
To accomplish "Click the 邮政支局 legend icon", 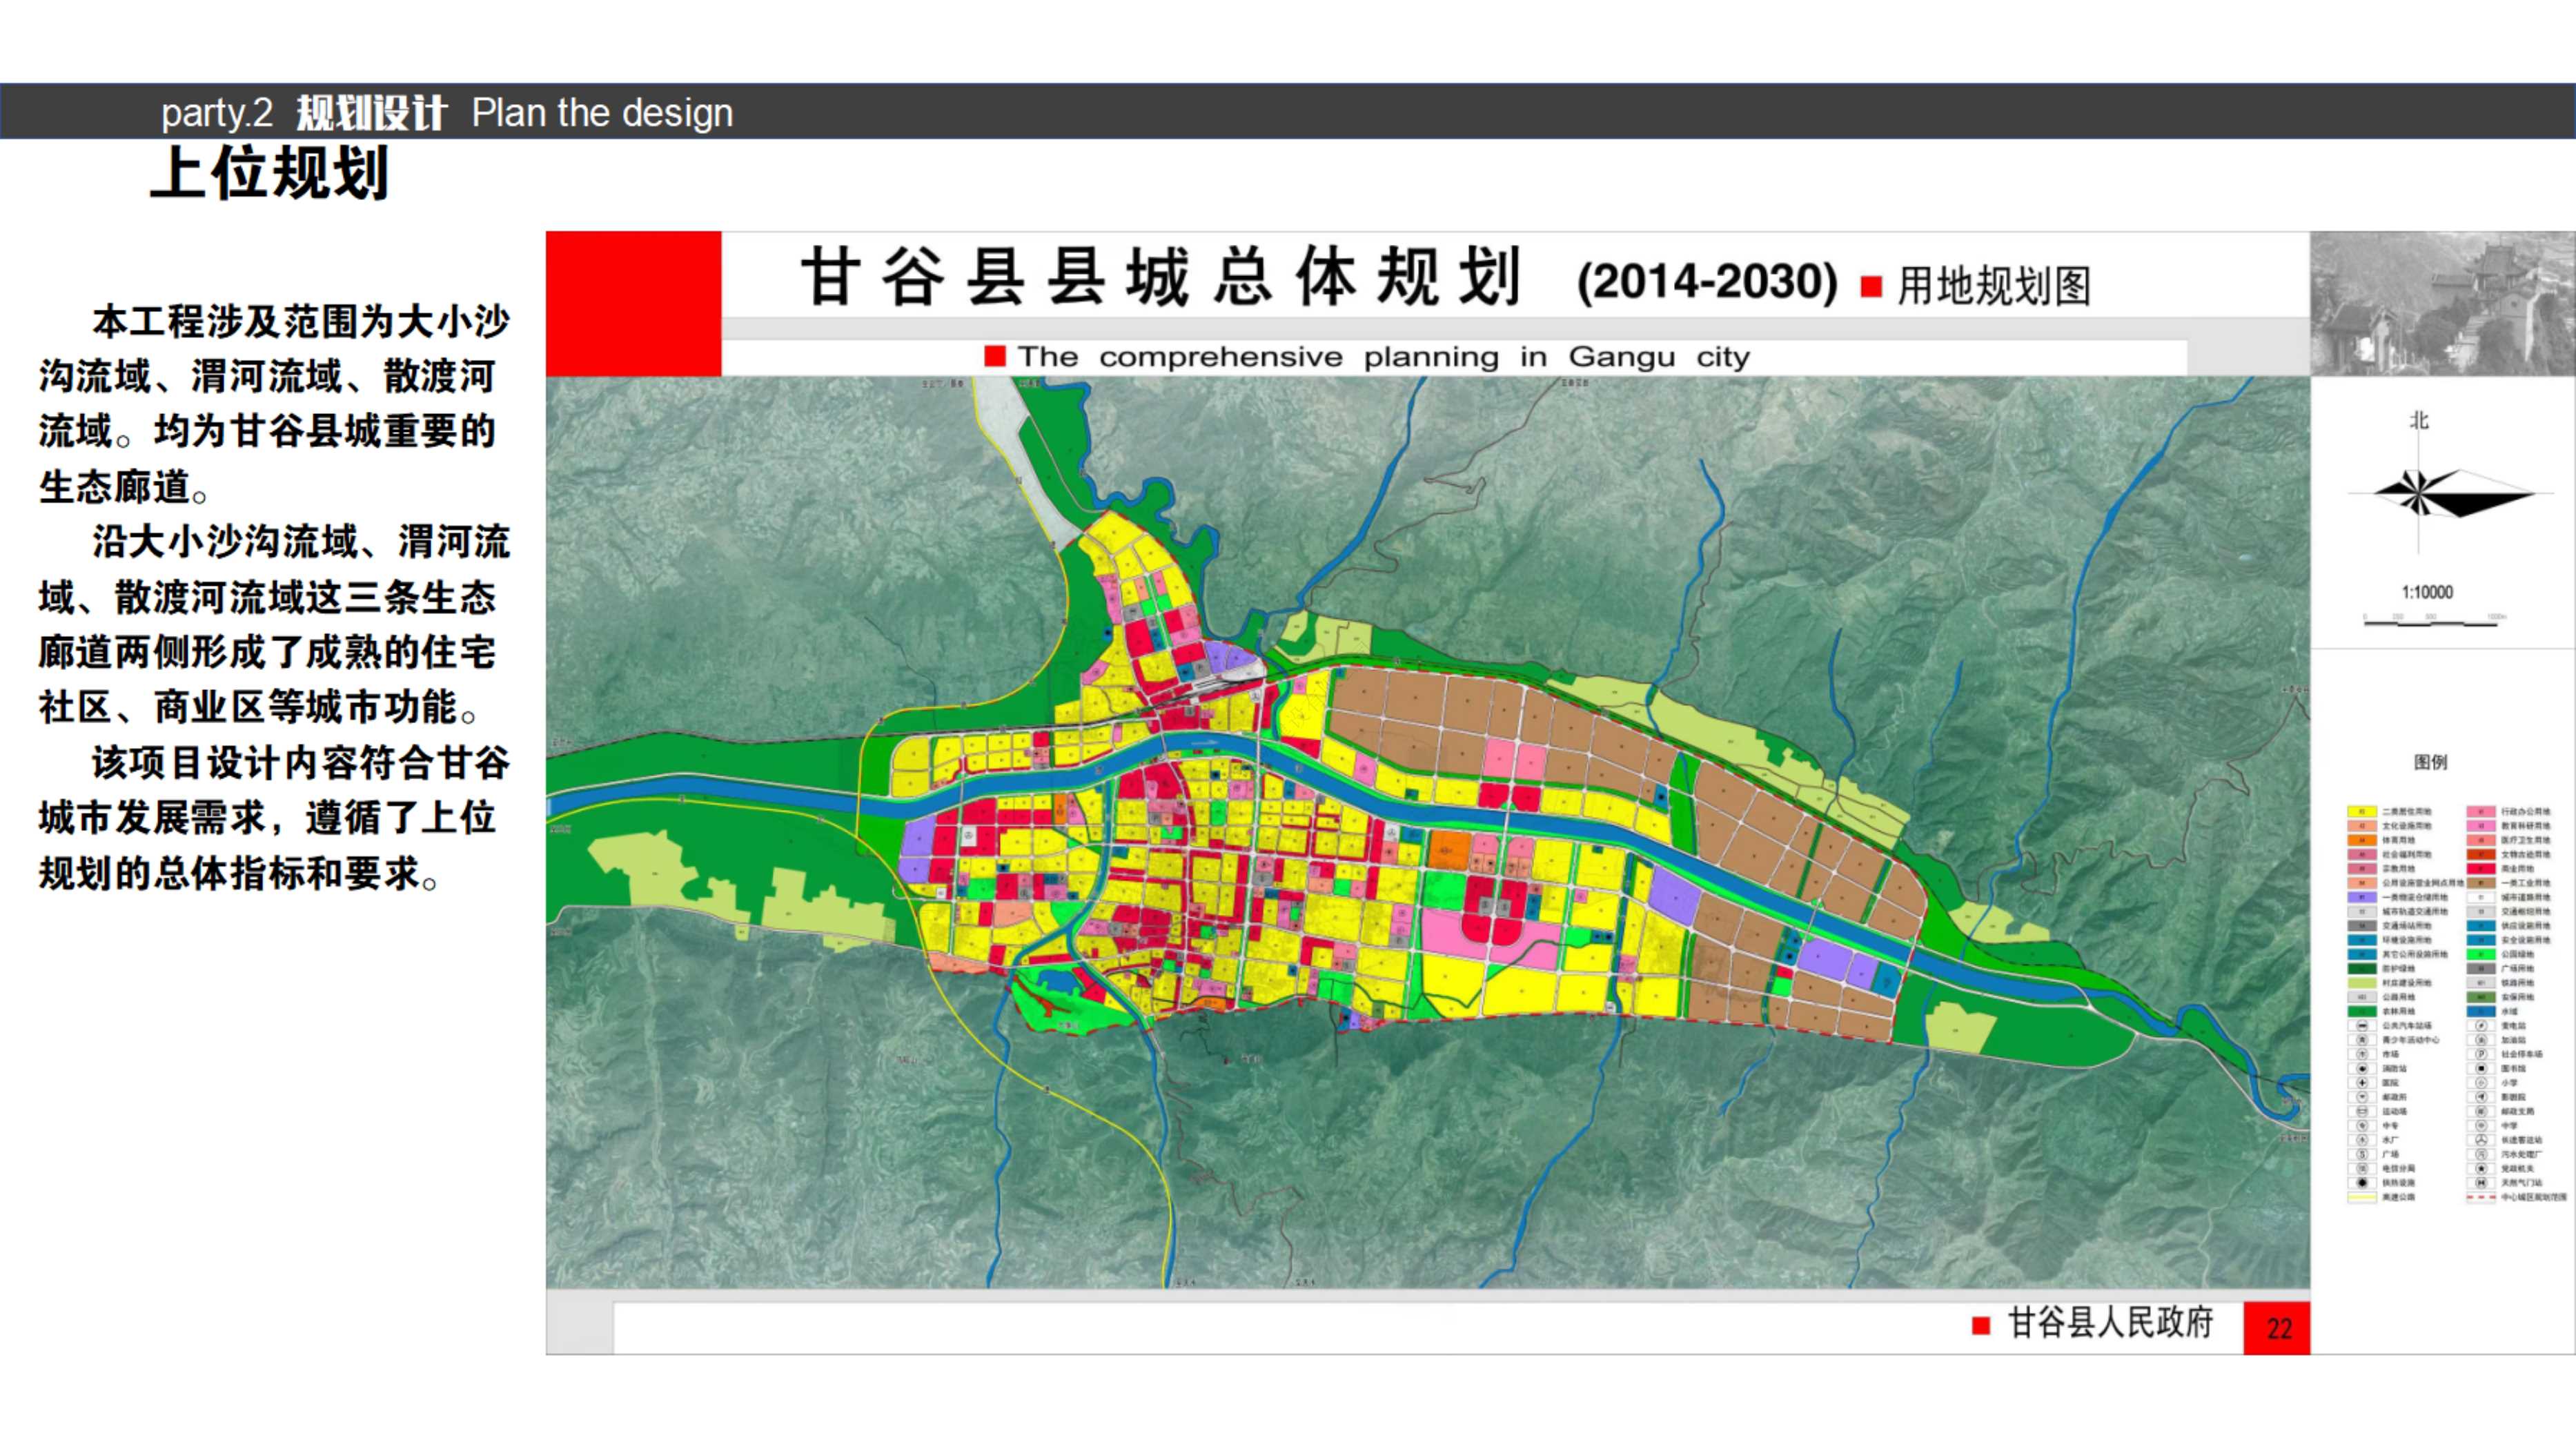I will tap(2482, 1112).
